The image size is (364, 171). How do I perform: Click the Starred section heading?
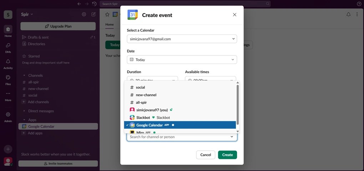click(x=34, y=56)
